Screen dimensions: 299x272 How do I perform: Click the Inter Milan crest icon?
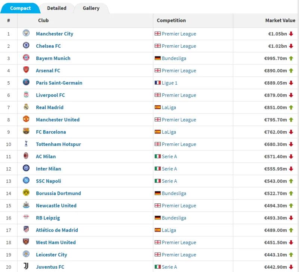click(26, 169)
